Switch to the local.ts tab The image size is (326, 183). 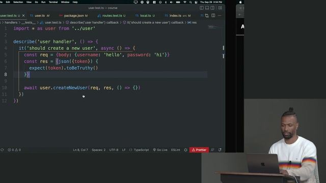(x=145, y=16)
